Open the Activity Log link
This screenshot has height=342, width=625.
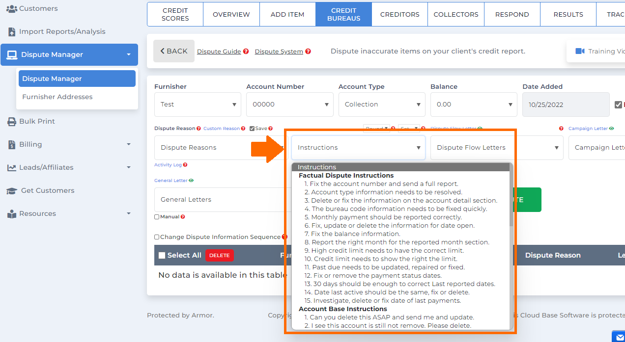pos(168,165)
